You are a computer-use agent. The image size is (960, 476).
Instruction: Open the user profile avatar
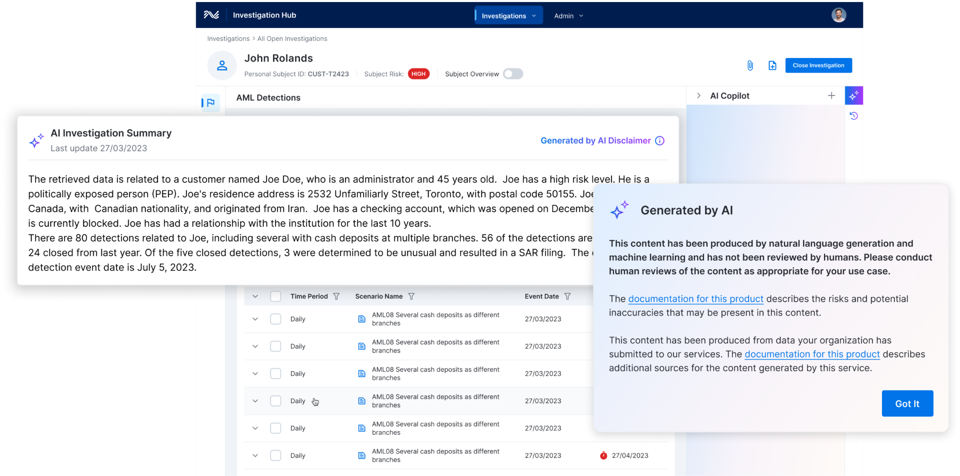[838, 15]
